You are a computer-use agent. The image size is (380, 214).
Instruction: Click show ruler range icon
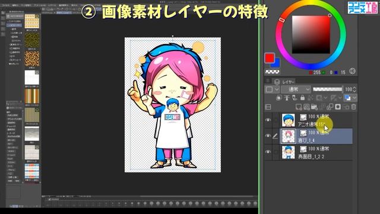point(334,97)
